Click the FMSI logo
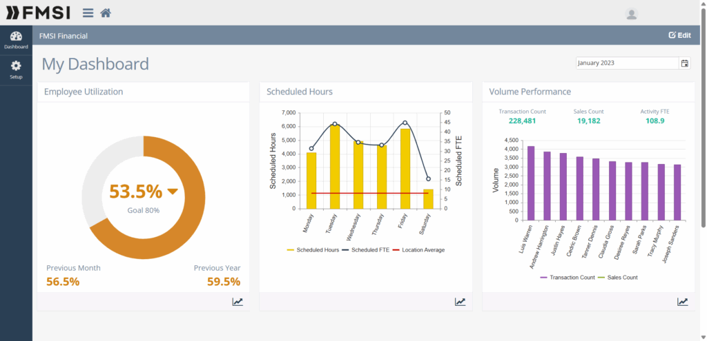Image resolution: width=707 pixels, height=341 pixels. 38,13
